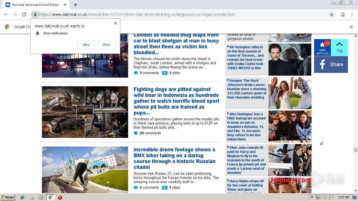Click video icon under shotgun article
The height and width of the screenshot is (201, 358).
click(165, 73)
